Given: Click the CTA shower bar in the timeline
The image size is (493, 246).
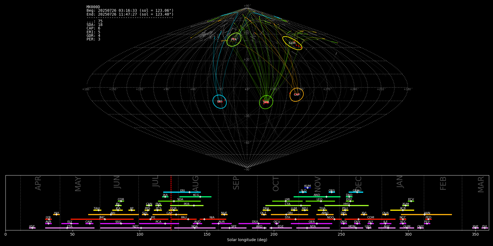Looking at the screenshot, I should pyautogui.click(x=288, y=206).
